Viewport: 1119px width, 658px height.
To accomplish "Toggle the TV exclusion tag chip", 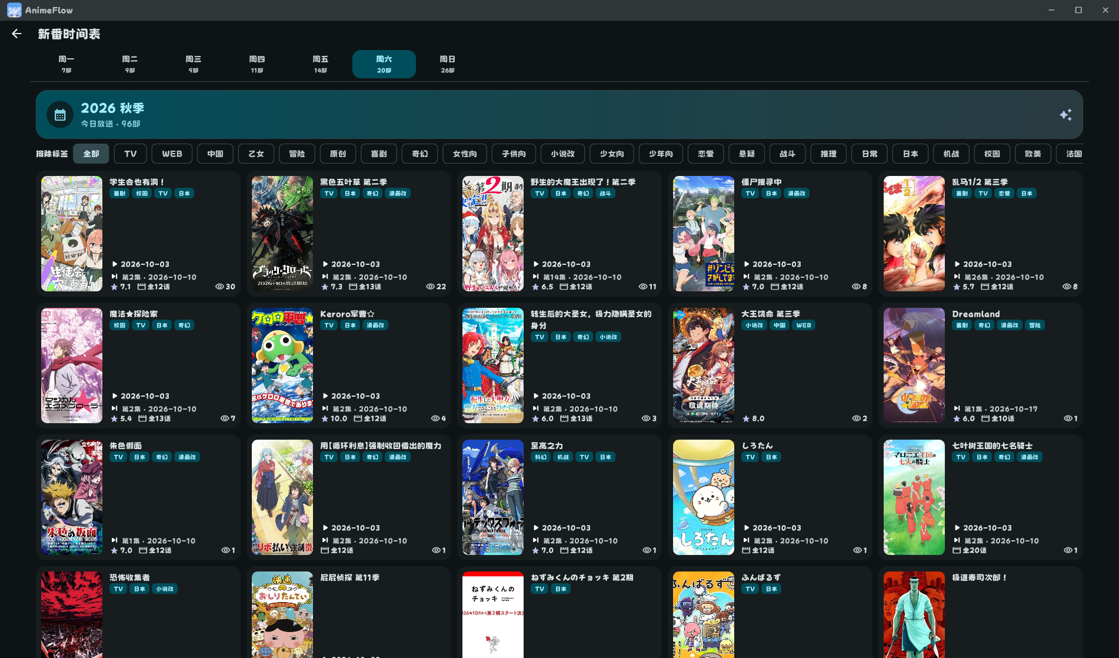I will 131,154.
